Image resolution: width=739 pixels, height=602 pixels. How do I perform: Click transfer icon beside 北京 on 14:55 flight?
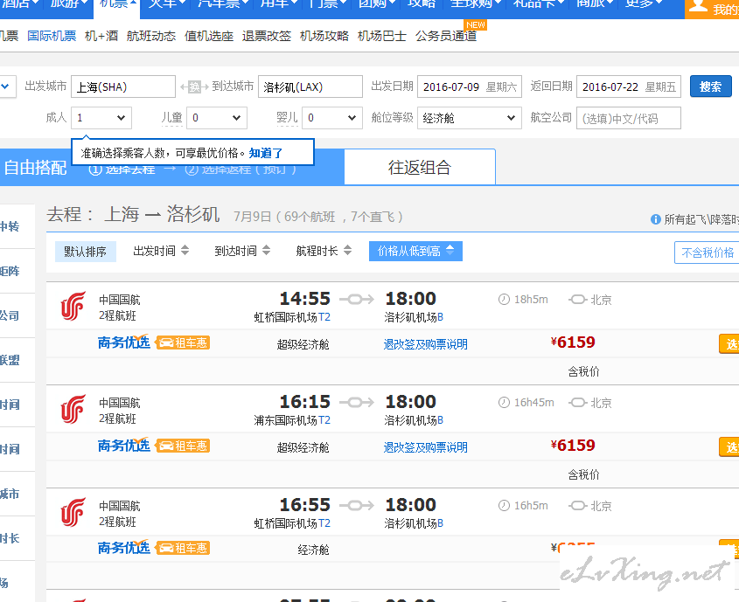(x=578, y=300)
